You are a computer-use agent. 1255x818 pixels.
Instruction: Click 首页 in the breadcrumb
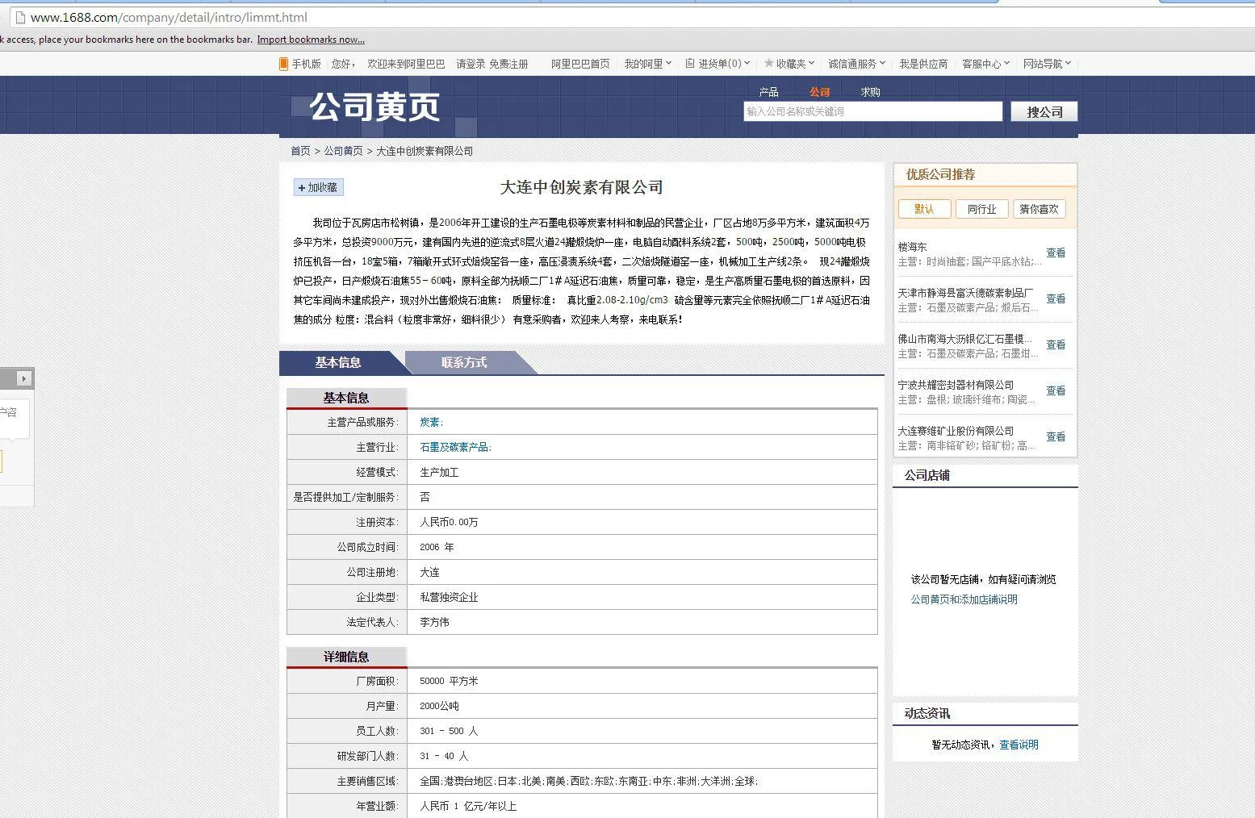300,151
